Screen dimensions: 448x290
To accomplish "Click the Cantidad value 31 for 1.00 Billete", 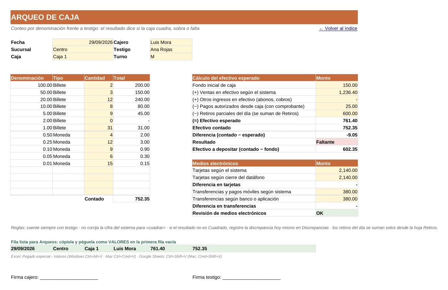I will pos(98,128).
